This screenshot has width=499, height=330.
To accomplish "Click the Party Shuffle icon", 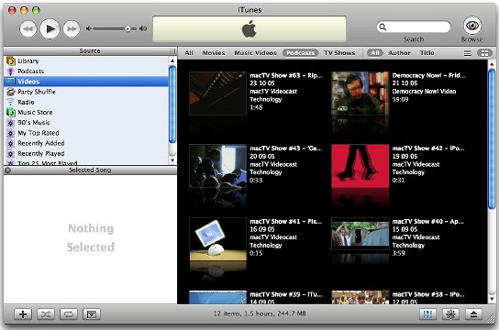I will click(x=11, y=92).
